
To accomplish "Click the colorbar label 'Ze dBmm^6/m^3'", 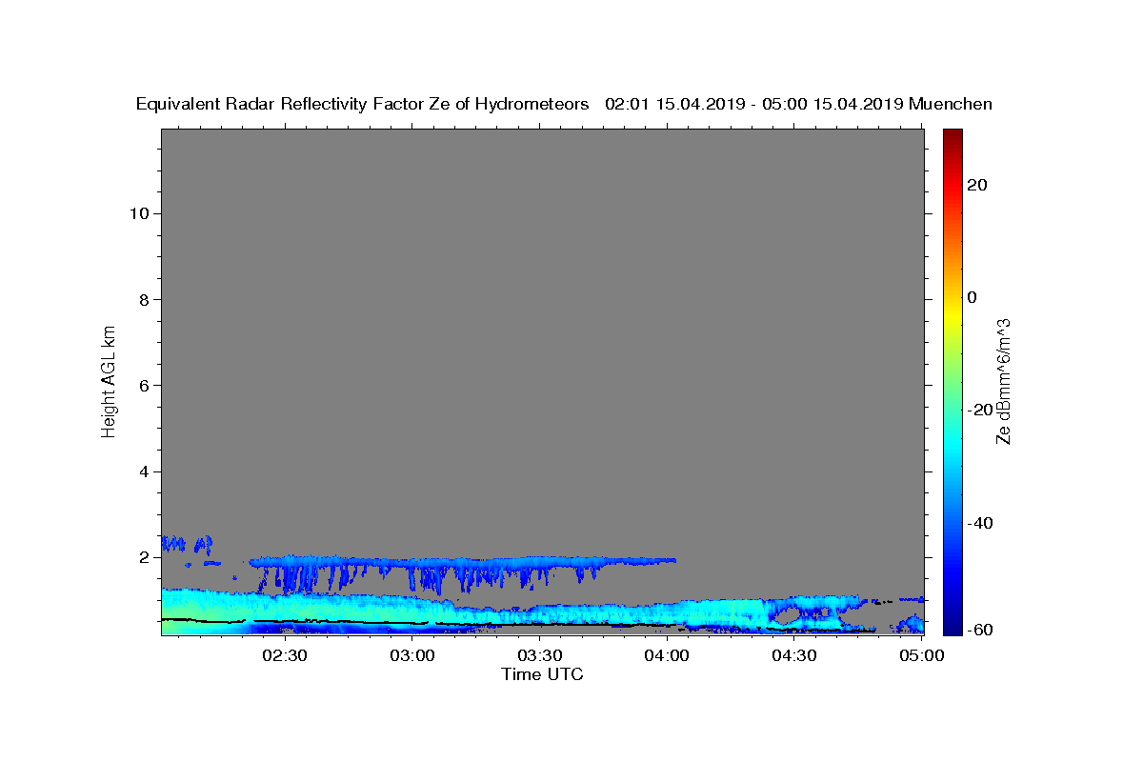I will pos(1003,381).
